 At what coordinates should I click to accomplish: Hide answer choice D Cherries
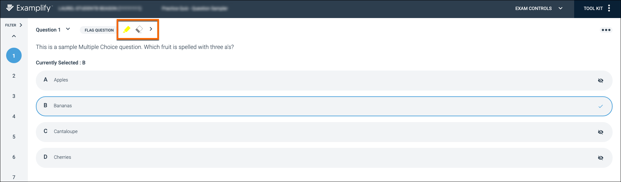pyautogui.click(x=601, y=158)
